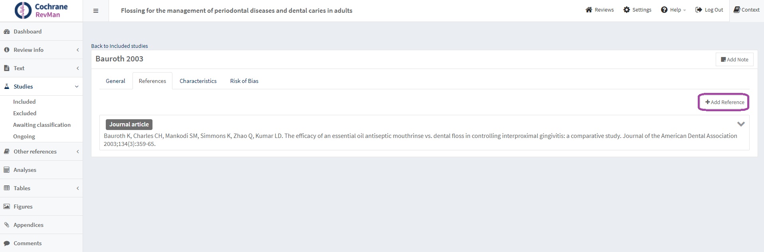Open Figures via the image icon
This screenshot has height=252, width=764.
click(x=7, y=207)
